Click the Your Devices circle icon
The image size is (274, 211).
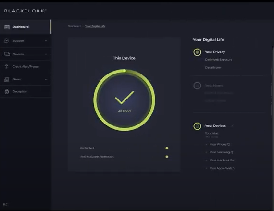point(197,126)
